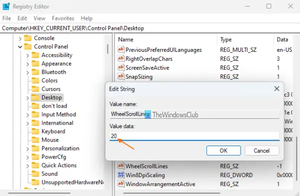300x196 pixels.
Task: Click the Registry Editor app icon in title bar
Action: click(6, 6)
